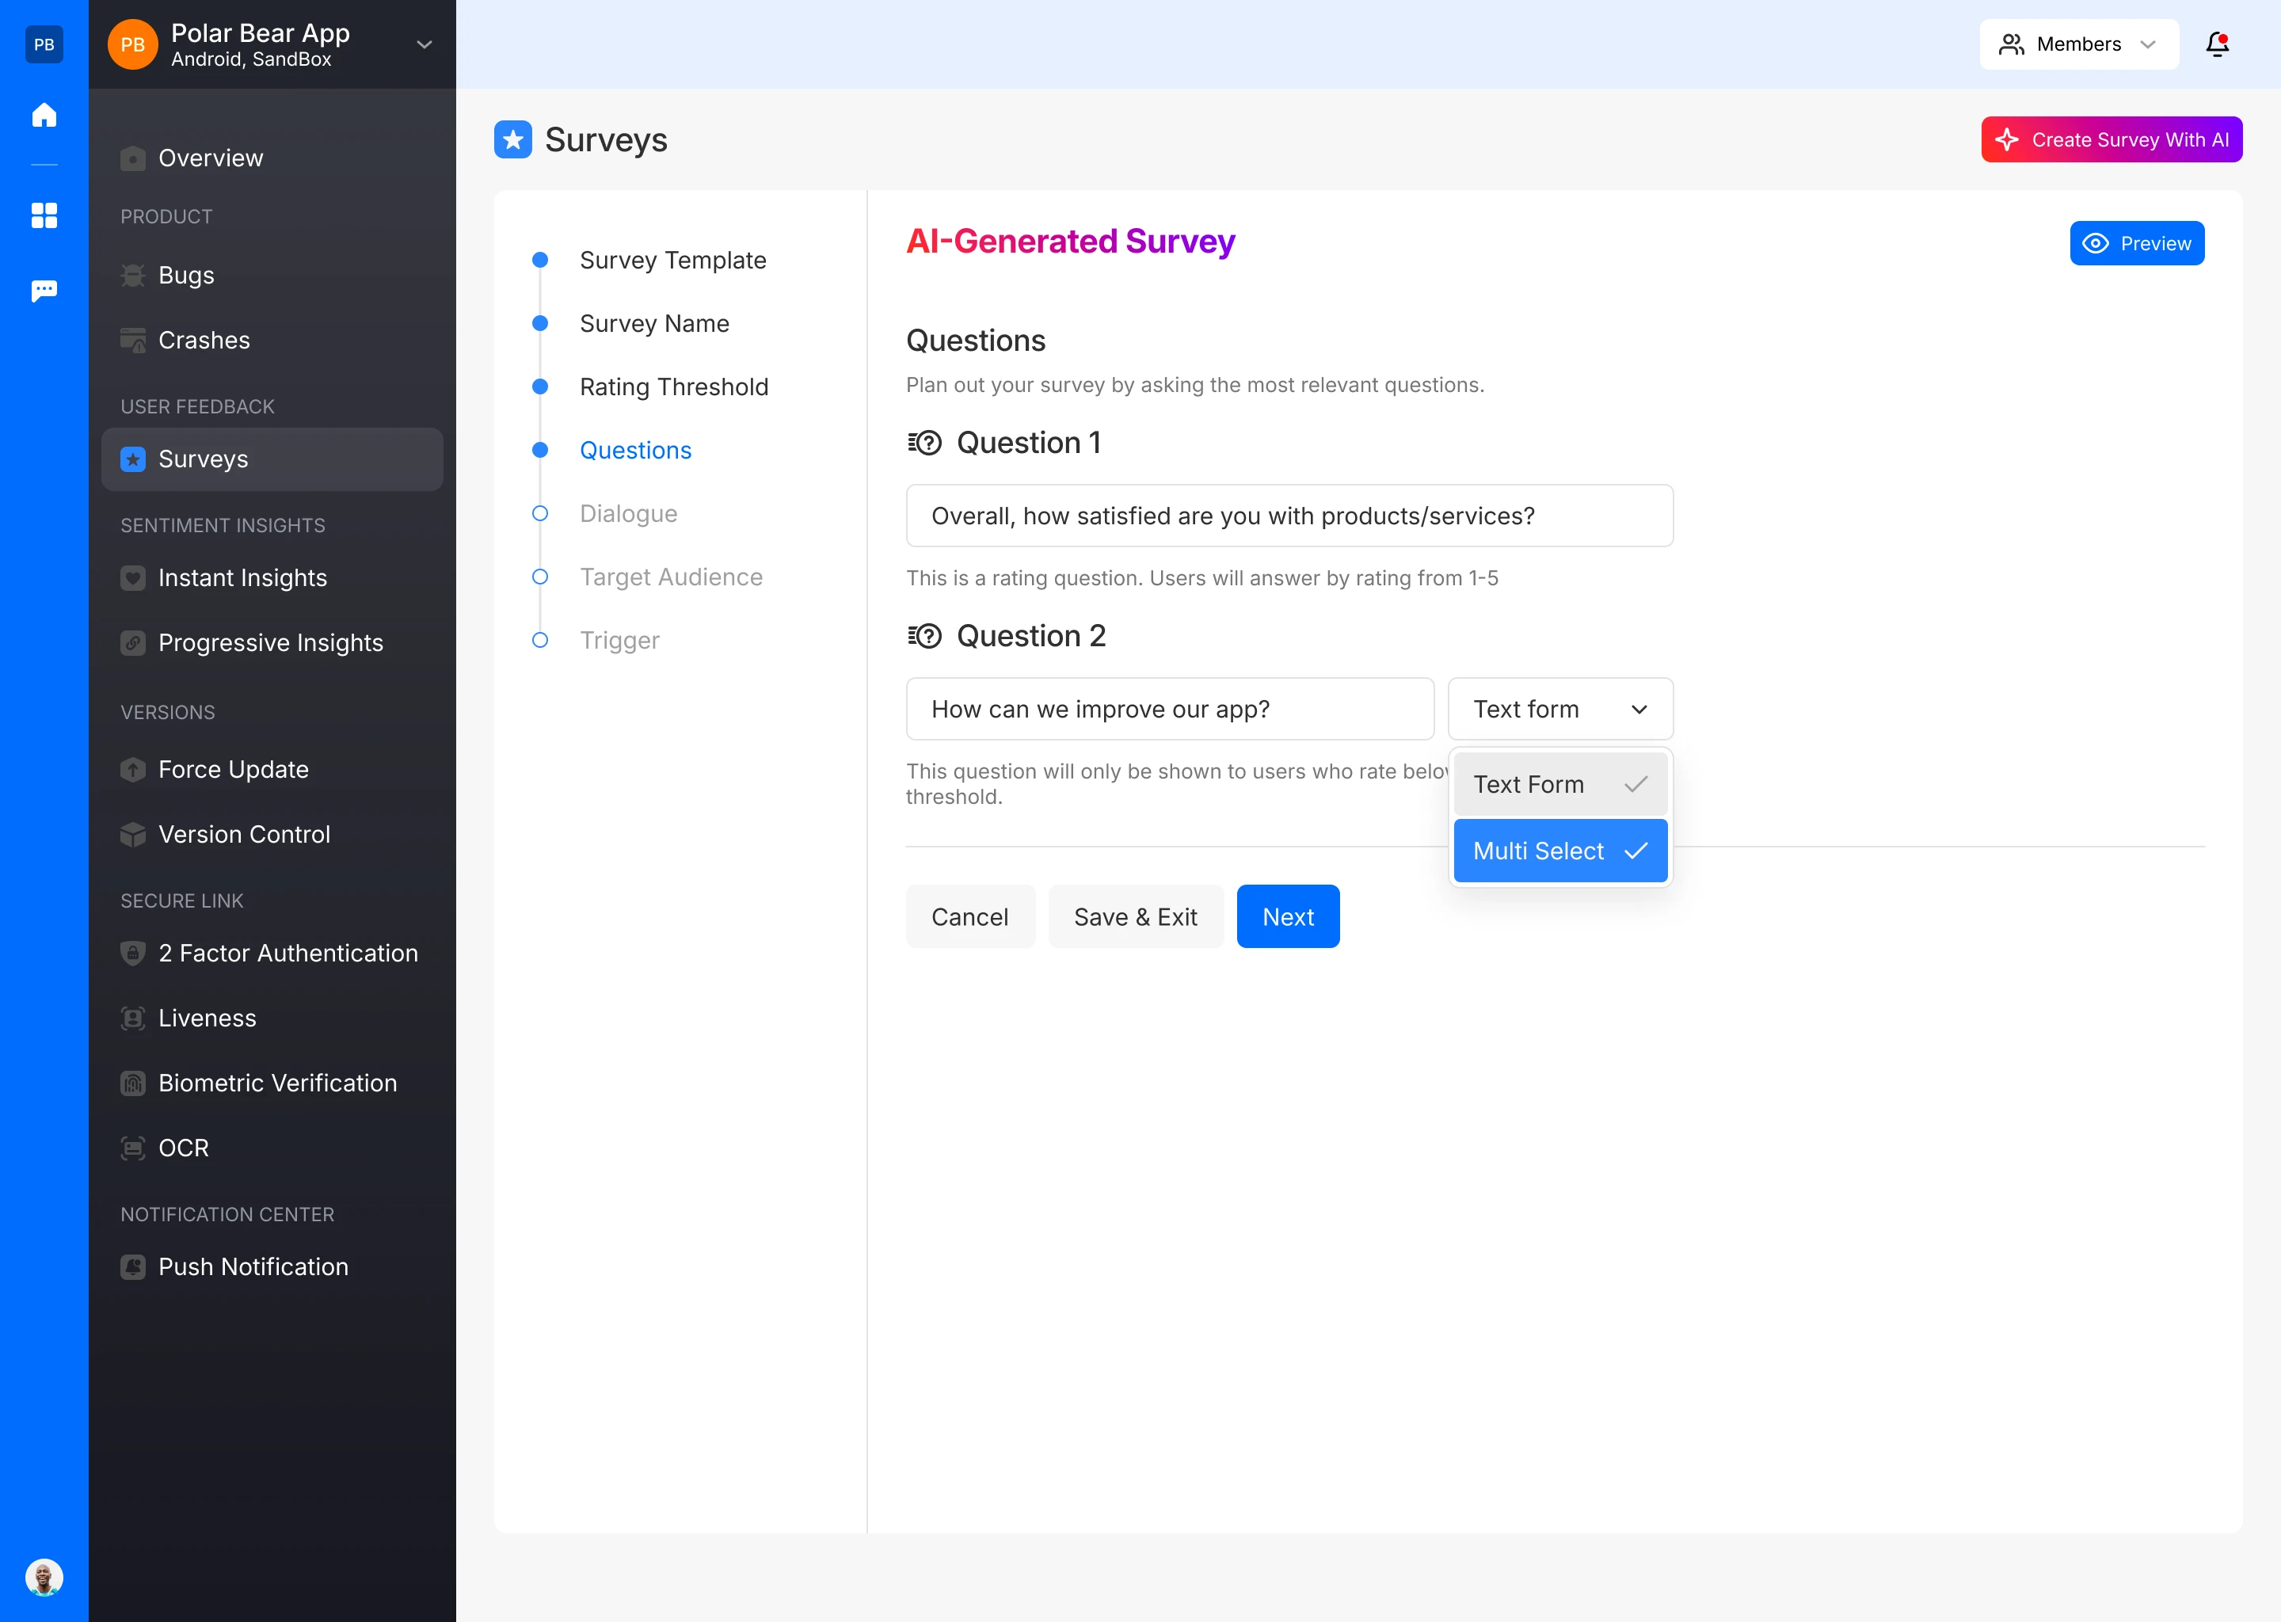Click the OCR scan icon

pos(133,1148)
